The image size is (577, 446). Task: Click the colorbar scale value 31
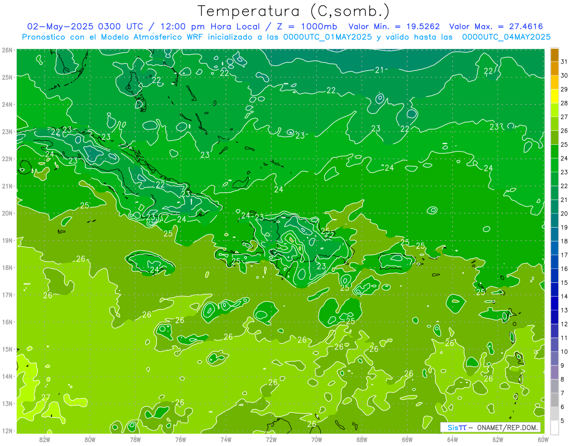(564, 62)
